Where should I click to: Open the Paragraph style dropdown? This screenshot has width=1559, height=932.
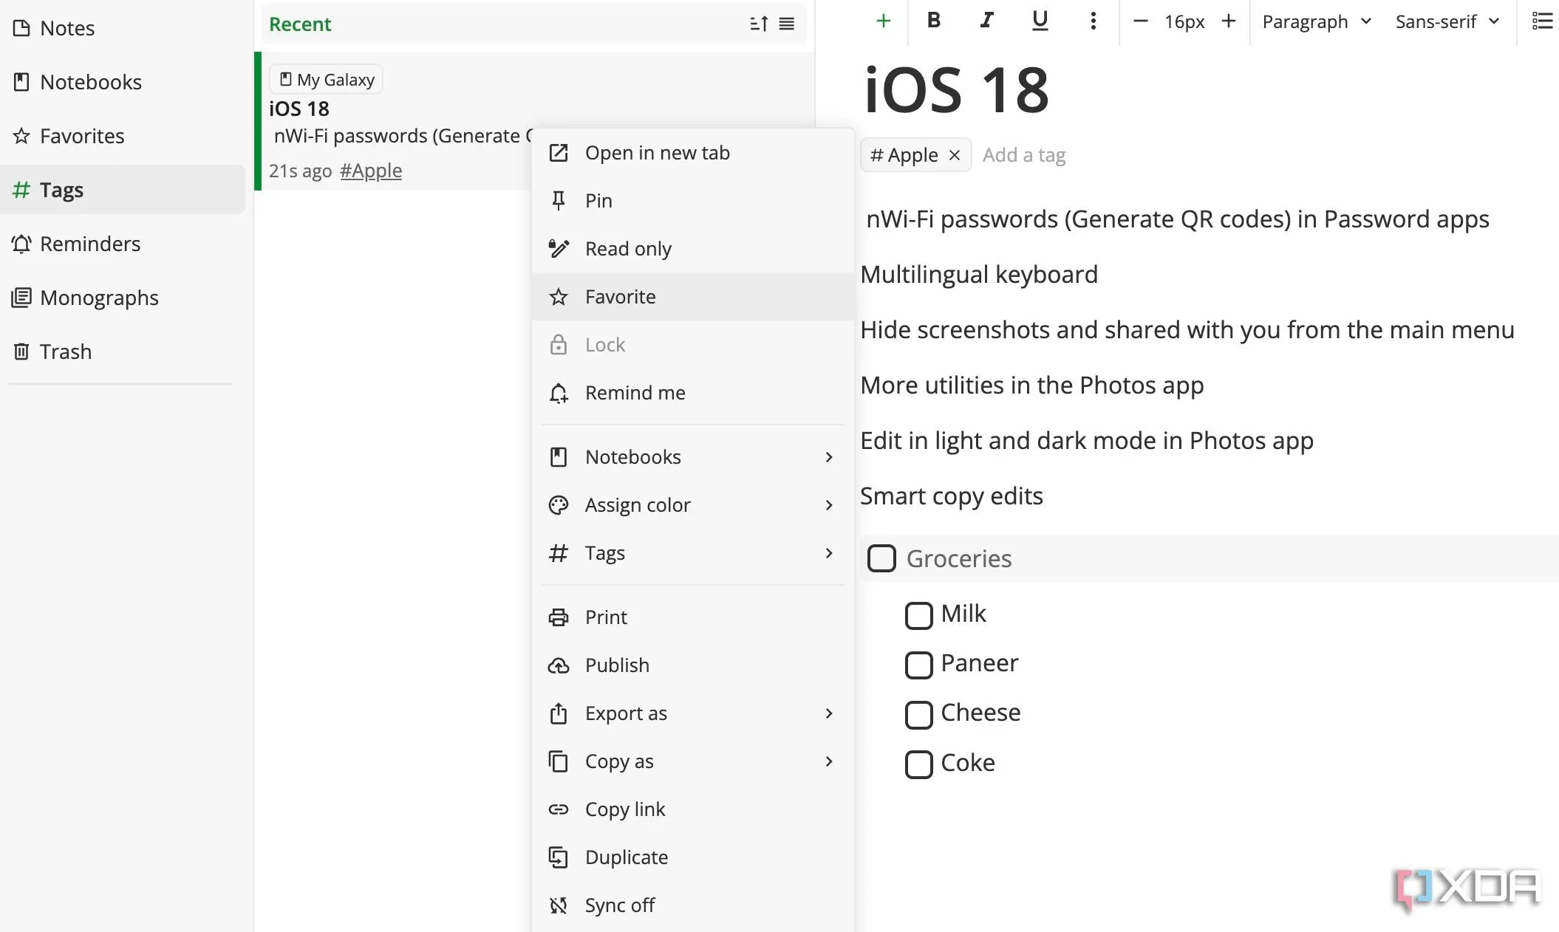tap(1317, 21)
